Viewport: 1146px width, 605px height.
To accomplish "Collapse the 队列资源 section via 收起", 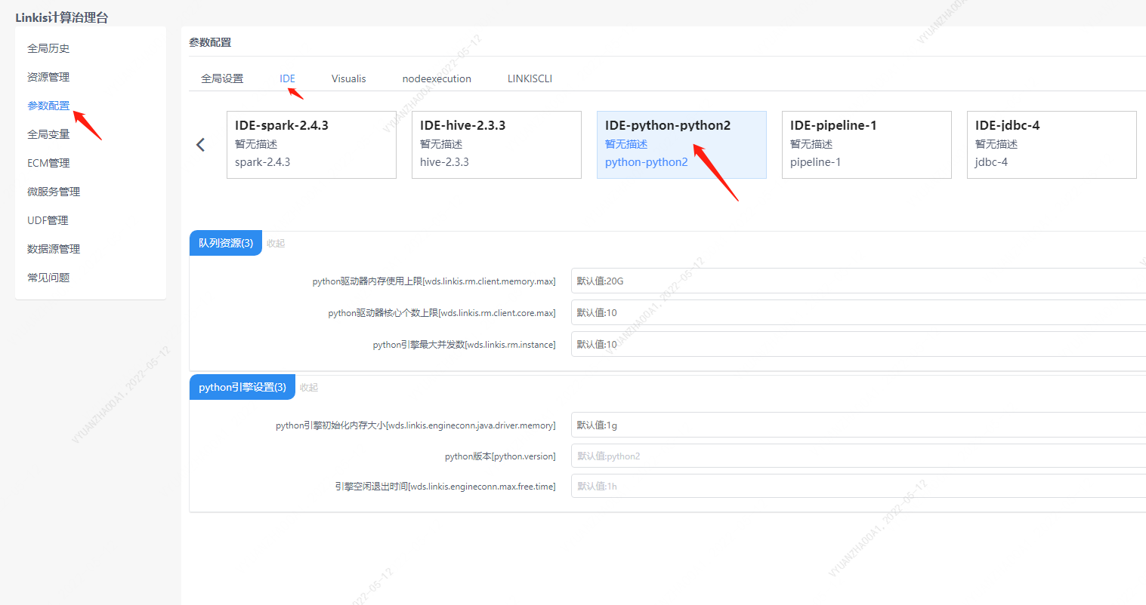I will coord(275,242).
